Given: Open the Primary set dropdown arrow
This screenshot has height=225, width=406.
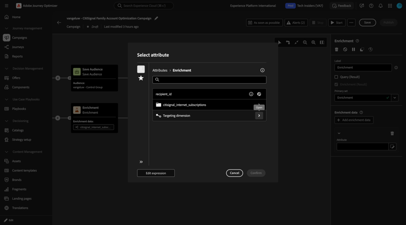Looking at the screenshot, I should [395, 98].
